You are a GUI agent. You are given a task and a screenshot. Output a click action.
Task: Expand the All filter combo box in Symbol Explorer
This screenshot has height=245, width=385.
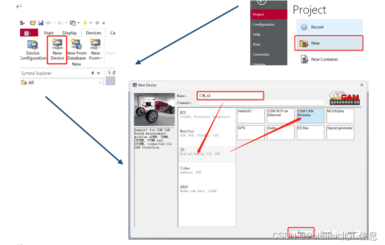pyautogui.click(x=100, y=82)
